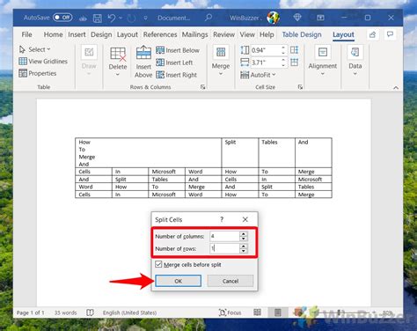Open Cell Size dialog launcher

click(300, 87)
